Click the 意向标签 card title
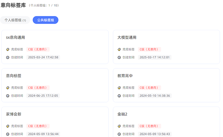This screenshot has width=223, height=137. [14, 76]
